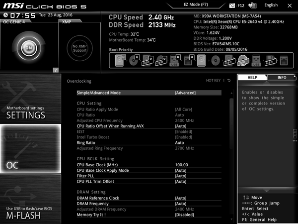
Task: Select the UEFI USB CD/DVD boot icon
Action: coord(161,60)
